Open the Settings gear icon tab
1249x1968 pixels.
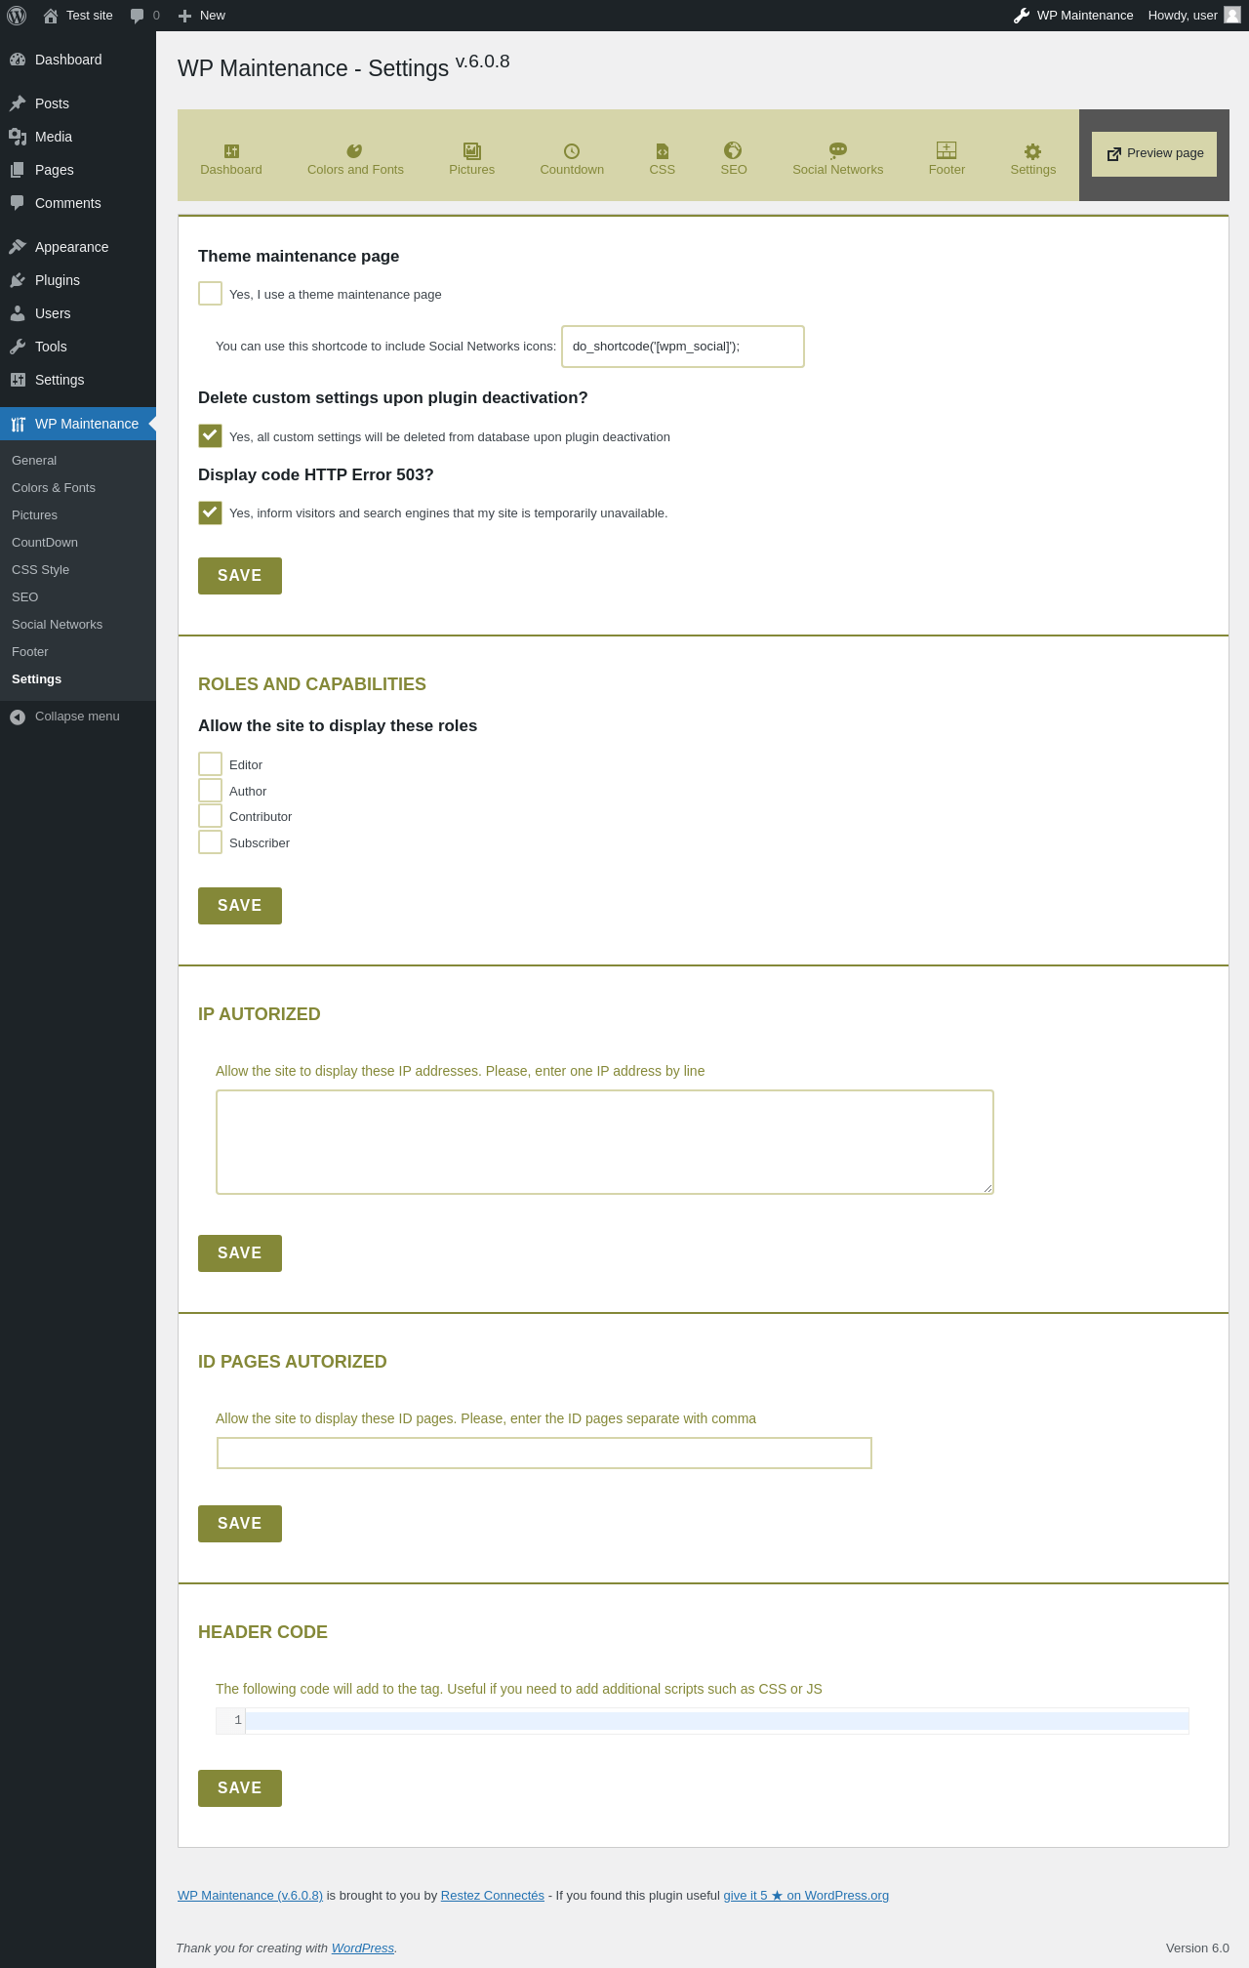pyautogui.click(x=1032, y=150)
